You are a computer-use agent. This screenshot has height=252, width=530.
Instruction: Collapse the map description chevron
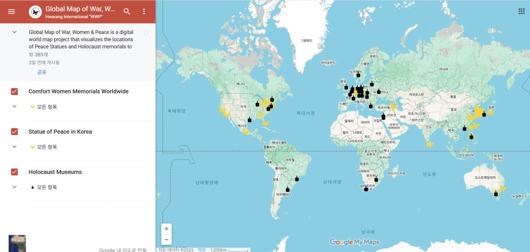(x=14, y=32)
